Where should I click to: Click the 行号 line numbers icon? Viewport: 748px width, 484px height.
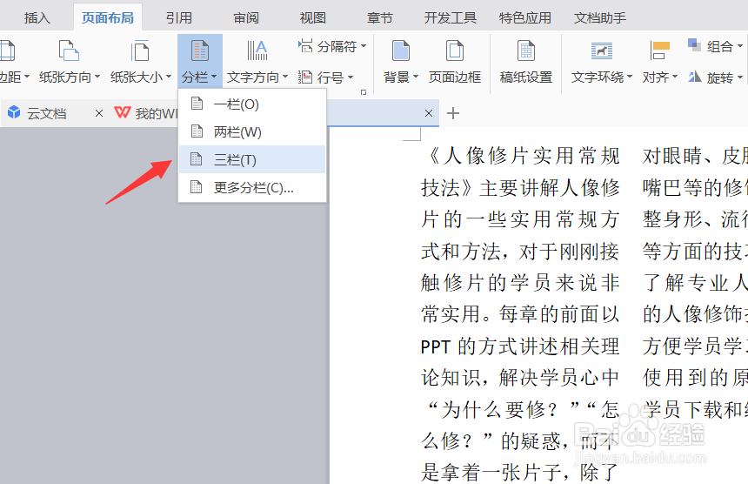tap(305, 77)
